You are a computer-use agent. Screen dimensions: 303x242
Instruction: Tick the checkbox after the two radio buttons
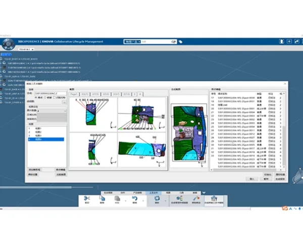tap(55, 98)
